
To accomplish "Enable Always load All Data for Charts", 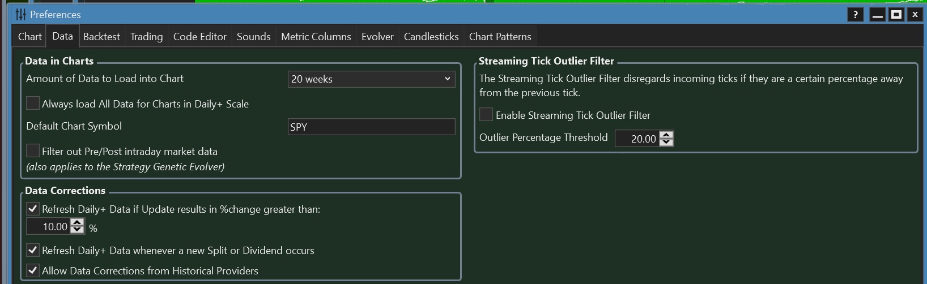I will (33, 104).
